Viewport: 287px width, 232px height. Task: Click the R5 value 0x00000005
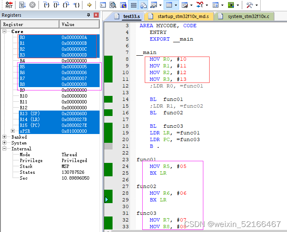click(x=74, y=67)
